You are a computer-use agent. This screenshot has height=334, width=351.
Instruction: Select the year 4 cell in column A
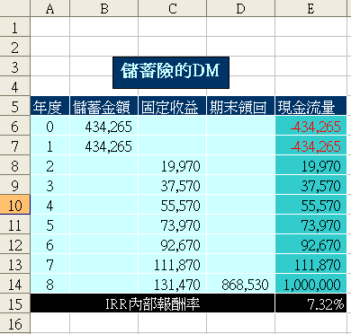pos(49,205)
